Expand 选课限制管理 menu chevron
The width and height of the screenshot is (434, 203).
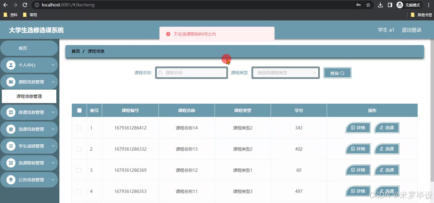click(53, 163)
